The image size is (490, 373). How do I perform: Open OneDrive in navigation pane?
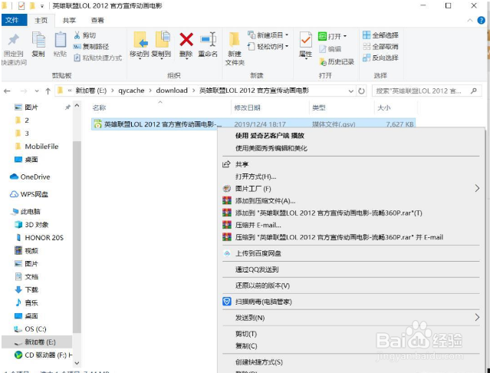pyautogui.click(x=30, y=177)
